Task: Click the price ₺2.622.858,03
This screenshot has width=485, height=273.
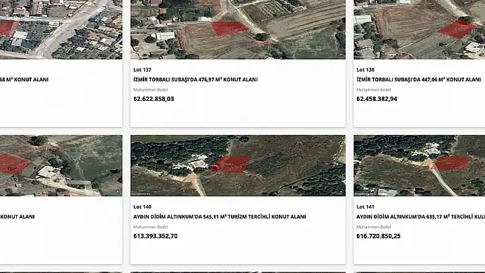Action: 154,99
